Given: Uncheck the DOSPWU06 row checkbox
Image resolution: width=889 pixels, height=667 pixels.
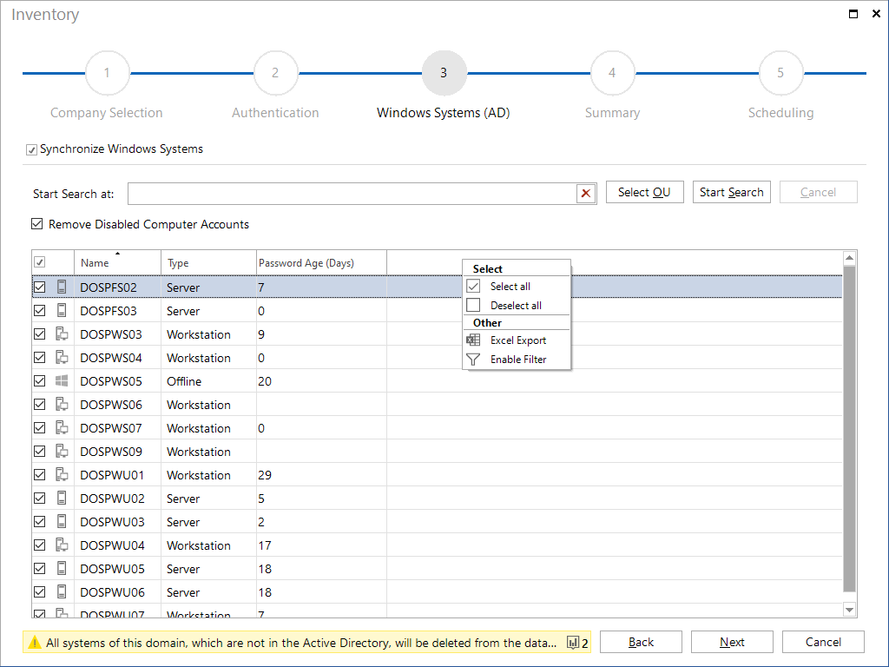Looking at the screenshot, I should click(x=40, y=591).
